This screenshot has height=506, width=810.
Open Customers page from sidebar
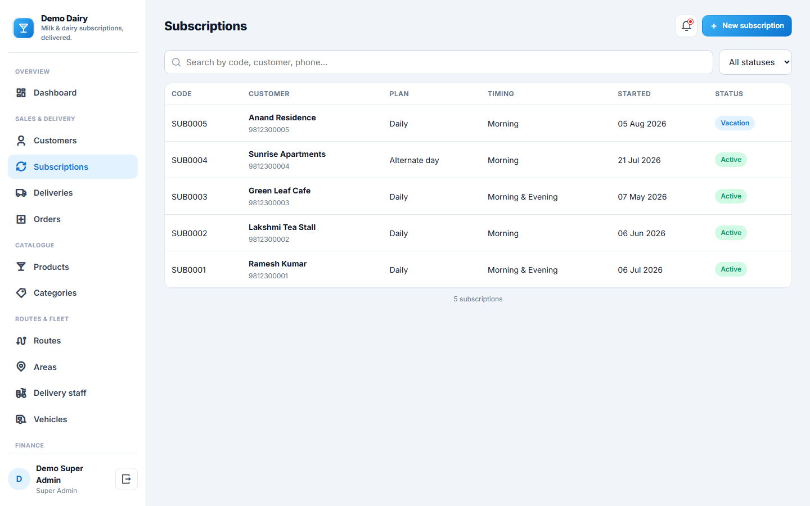coord(73,141)
